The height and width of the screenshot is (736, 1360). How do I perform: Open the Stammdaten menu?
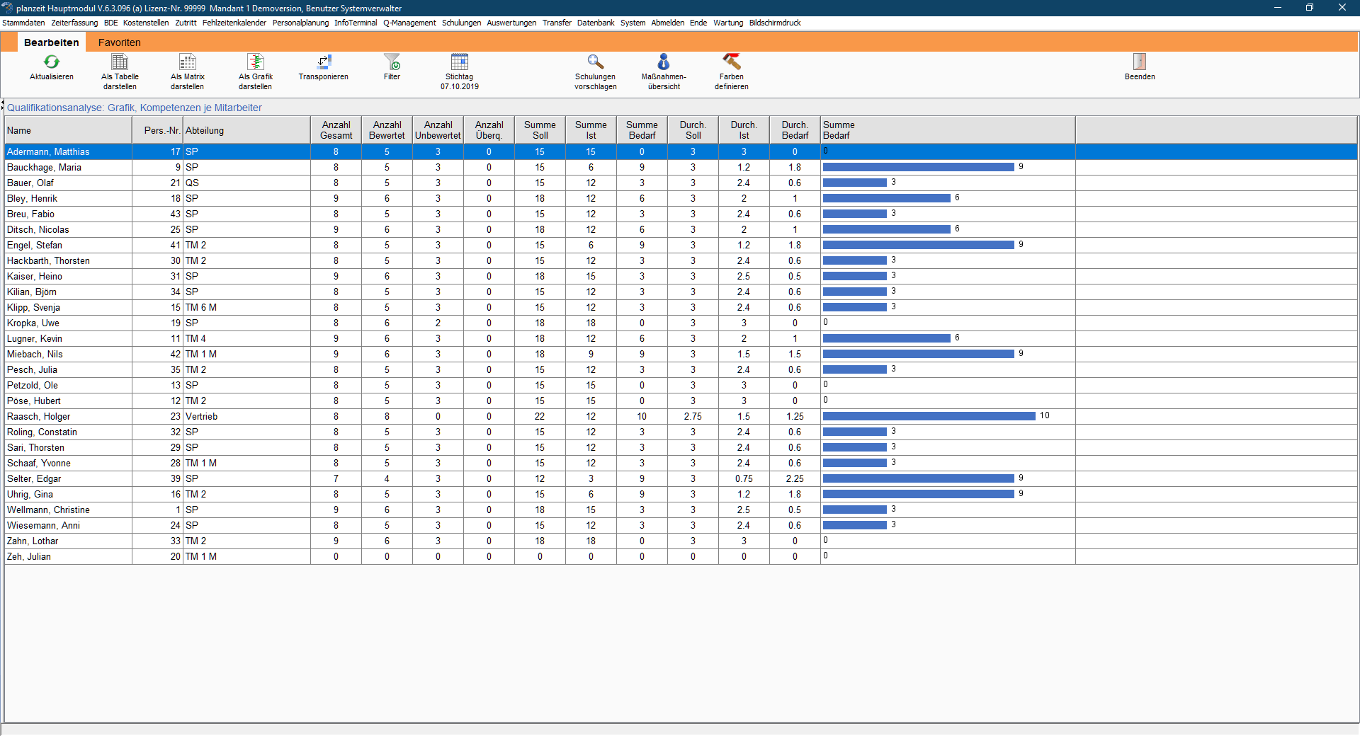23,23
